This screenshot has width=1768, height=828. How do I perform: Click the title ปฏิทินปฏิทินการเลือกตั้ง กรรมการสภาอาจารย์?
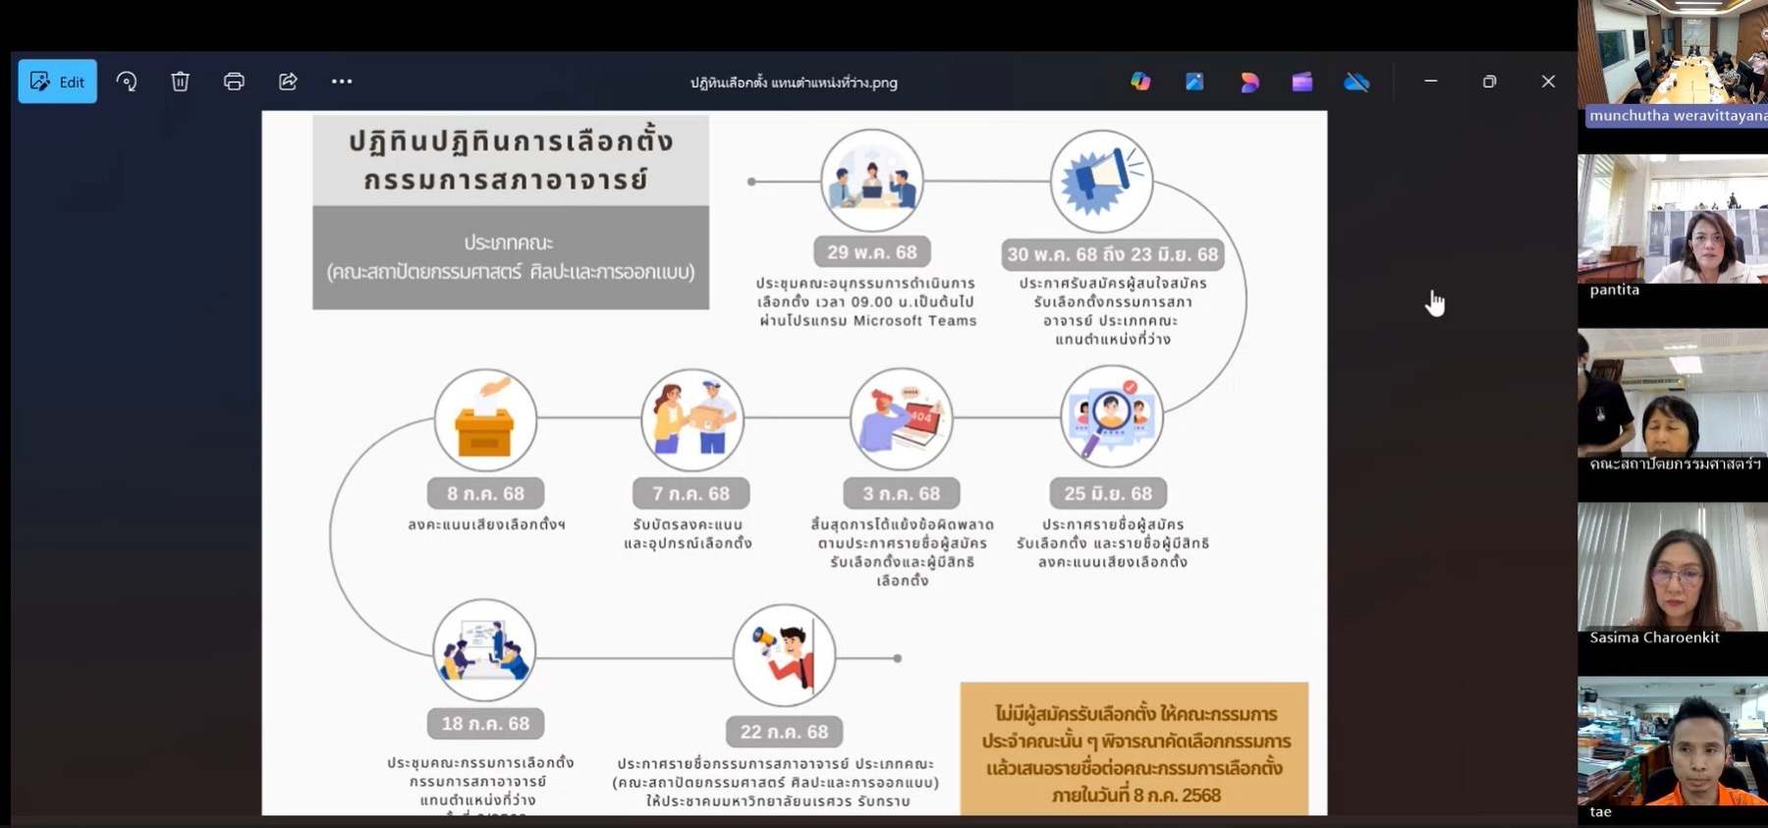click(x=510, y=160)
